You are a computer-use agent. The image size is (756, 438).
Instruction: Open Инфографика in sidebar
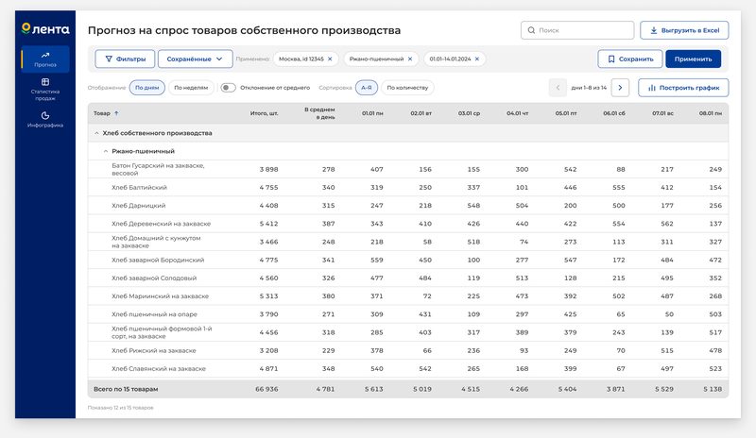(45, 119)
